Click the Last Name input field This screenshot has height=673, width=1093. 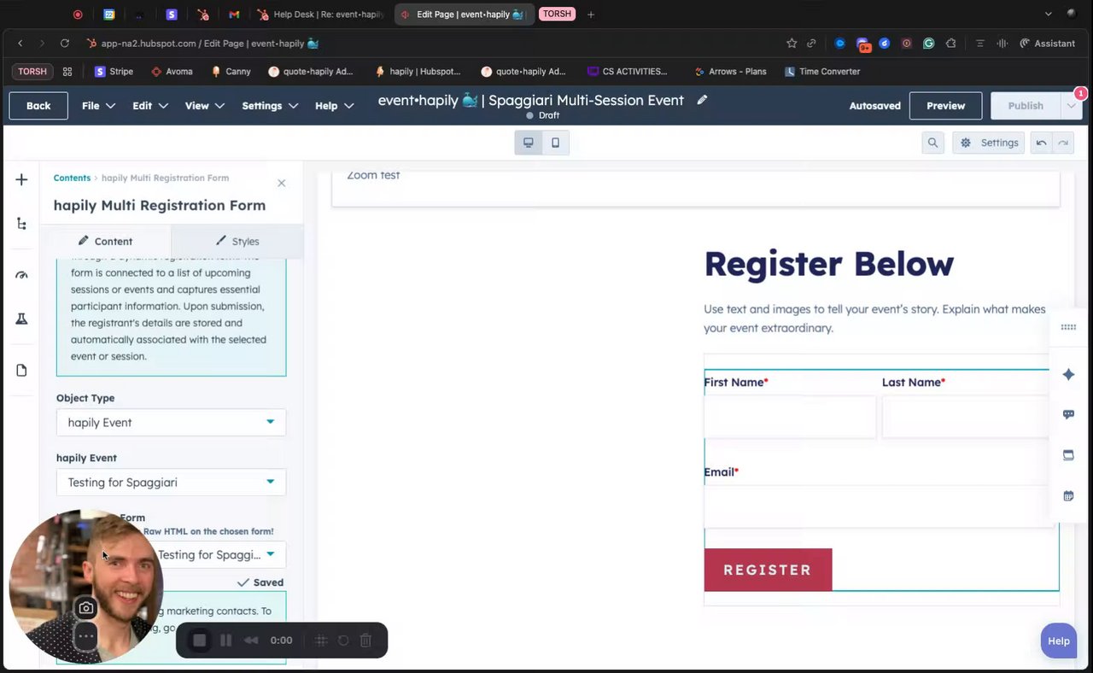[966, 417]
